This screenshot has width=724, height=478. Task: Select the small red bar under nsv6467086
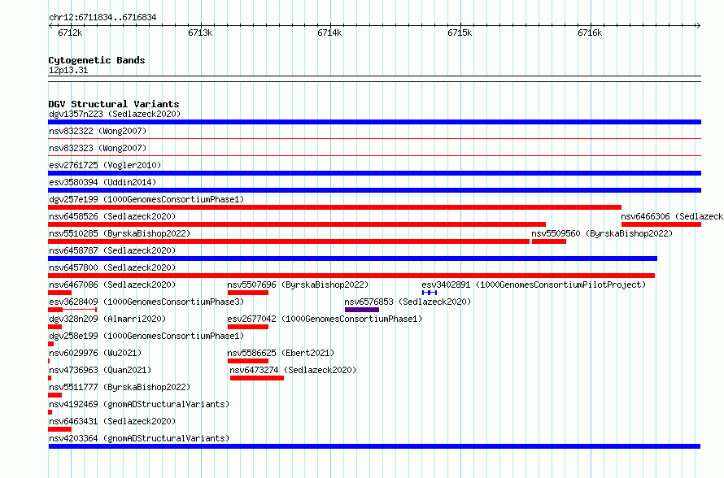(60, 293)
